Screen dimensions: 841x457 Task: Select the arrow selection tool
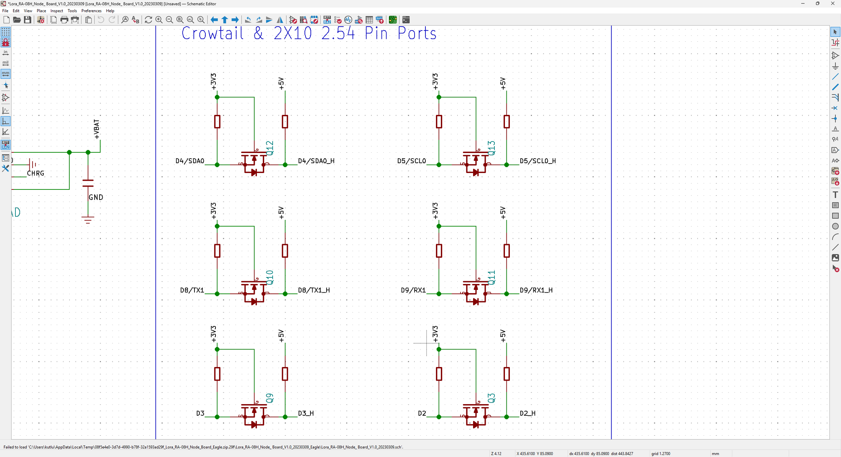point(835,32)
